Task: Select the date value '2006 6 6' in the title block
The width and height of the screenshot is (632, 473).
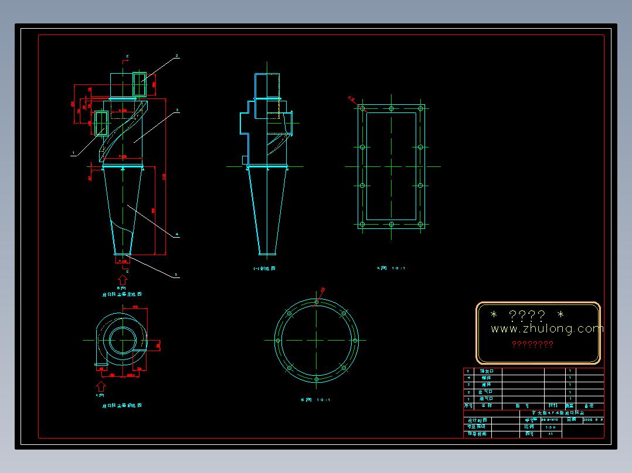Action: pyautogui.click(x=593, y=420)
